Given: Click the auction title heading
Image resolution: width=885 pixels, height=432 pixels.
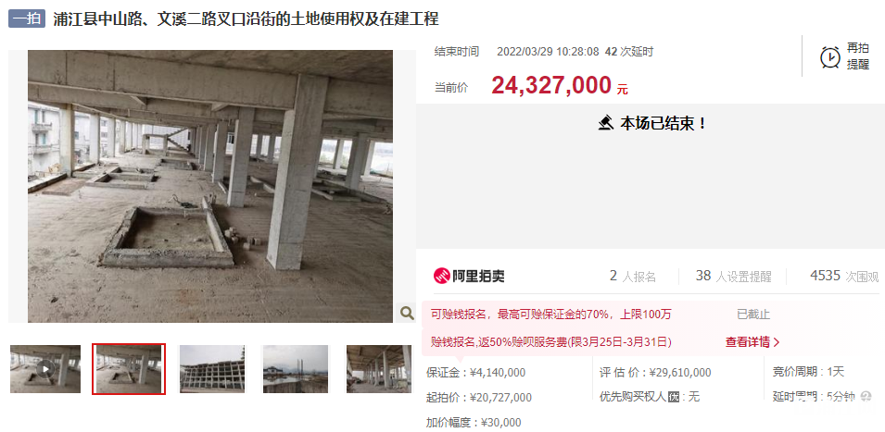Looking at the screenshot, I should [x=247, y=19].
